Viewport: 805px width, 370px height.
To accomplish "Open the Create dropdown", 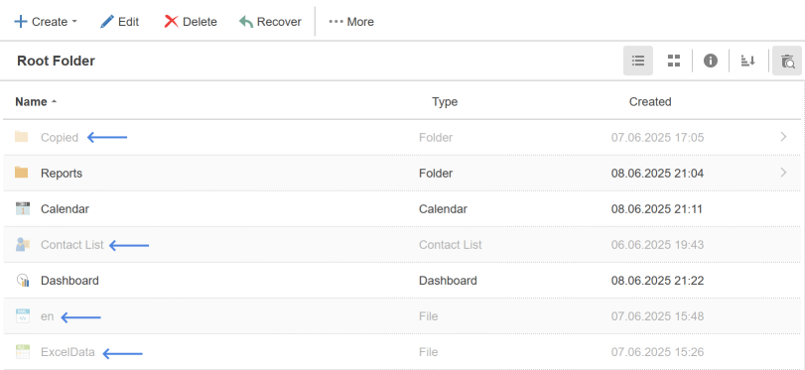I will pyautogui.click(x=46, y=22).
